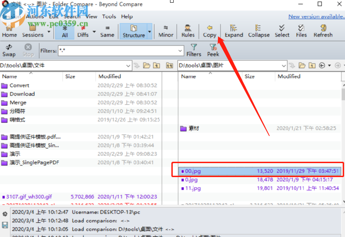Browse for the right folder
The image size is (345, 237).
(x=302, y=65)
